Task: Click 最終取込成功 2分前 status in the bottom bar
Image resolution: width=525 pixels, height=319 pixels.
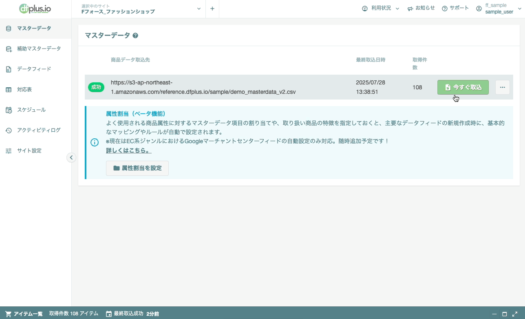Action: point(132,314)
